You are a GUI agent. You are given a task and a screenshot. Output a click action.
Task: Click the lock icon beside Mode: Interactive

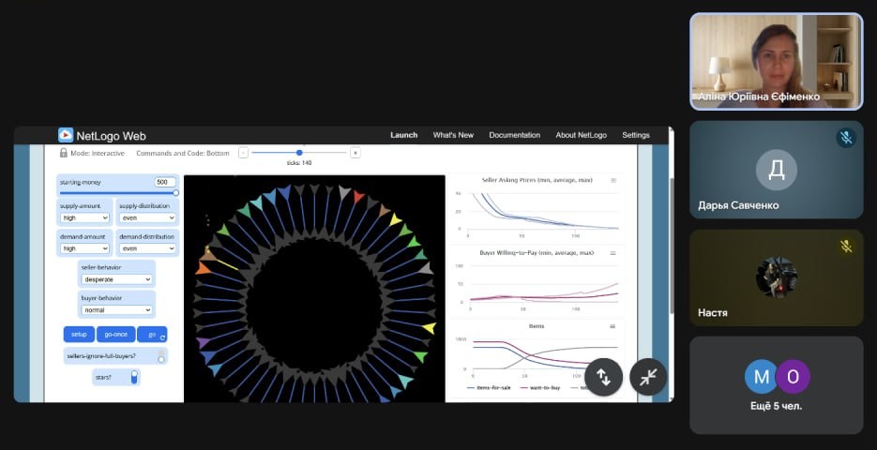click(x=64, y=153)
